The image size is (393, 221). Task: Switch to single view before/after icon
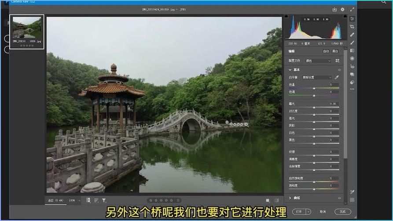(x=268, y=200)
